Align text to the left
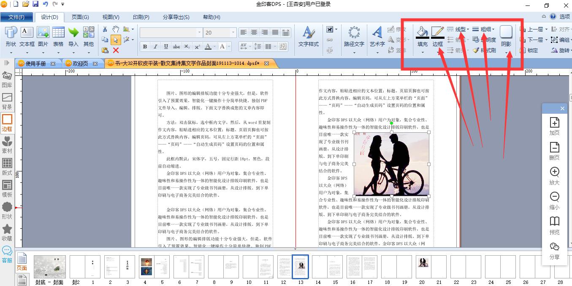572x286 pixels. [x=244, y=32]
